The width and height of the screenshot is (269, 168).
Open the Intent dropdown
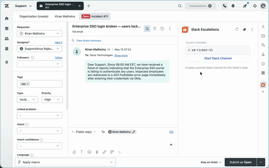pyautogui.click(x=40, y=131)
